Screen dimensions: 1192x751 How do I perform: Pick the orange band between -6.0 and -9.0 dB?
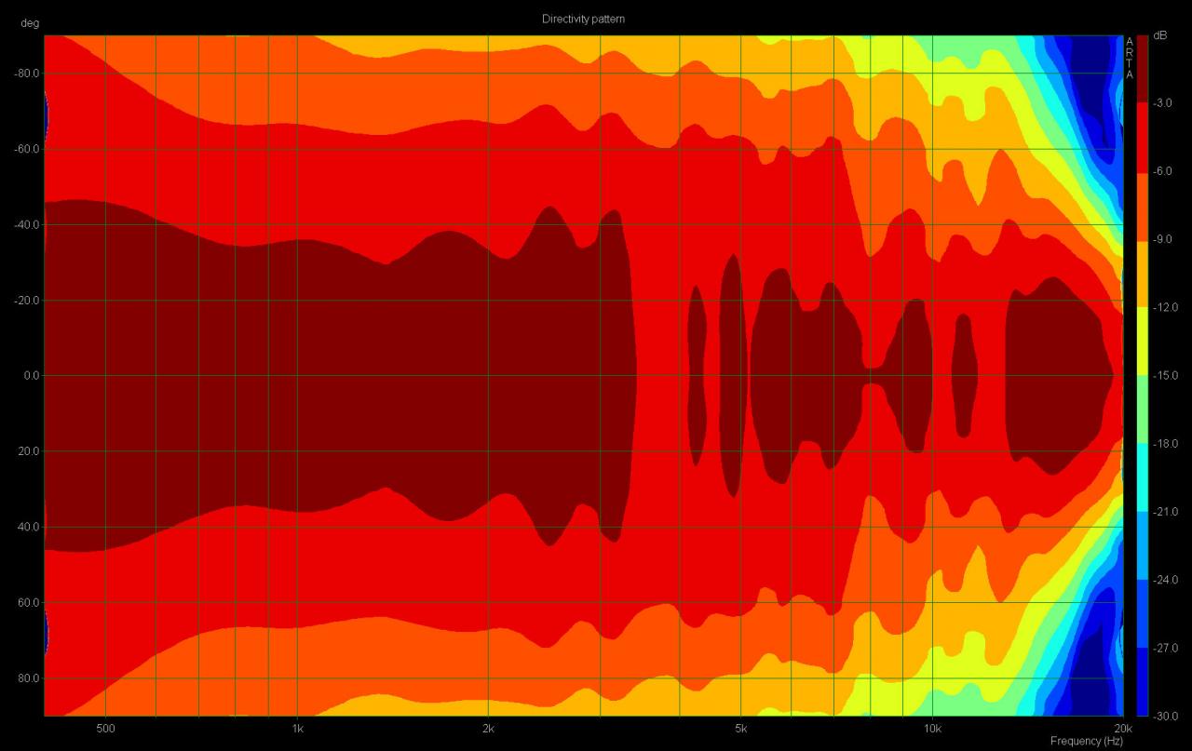1143,205
